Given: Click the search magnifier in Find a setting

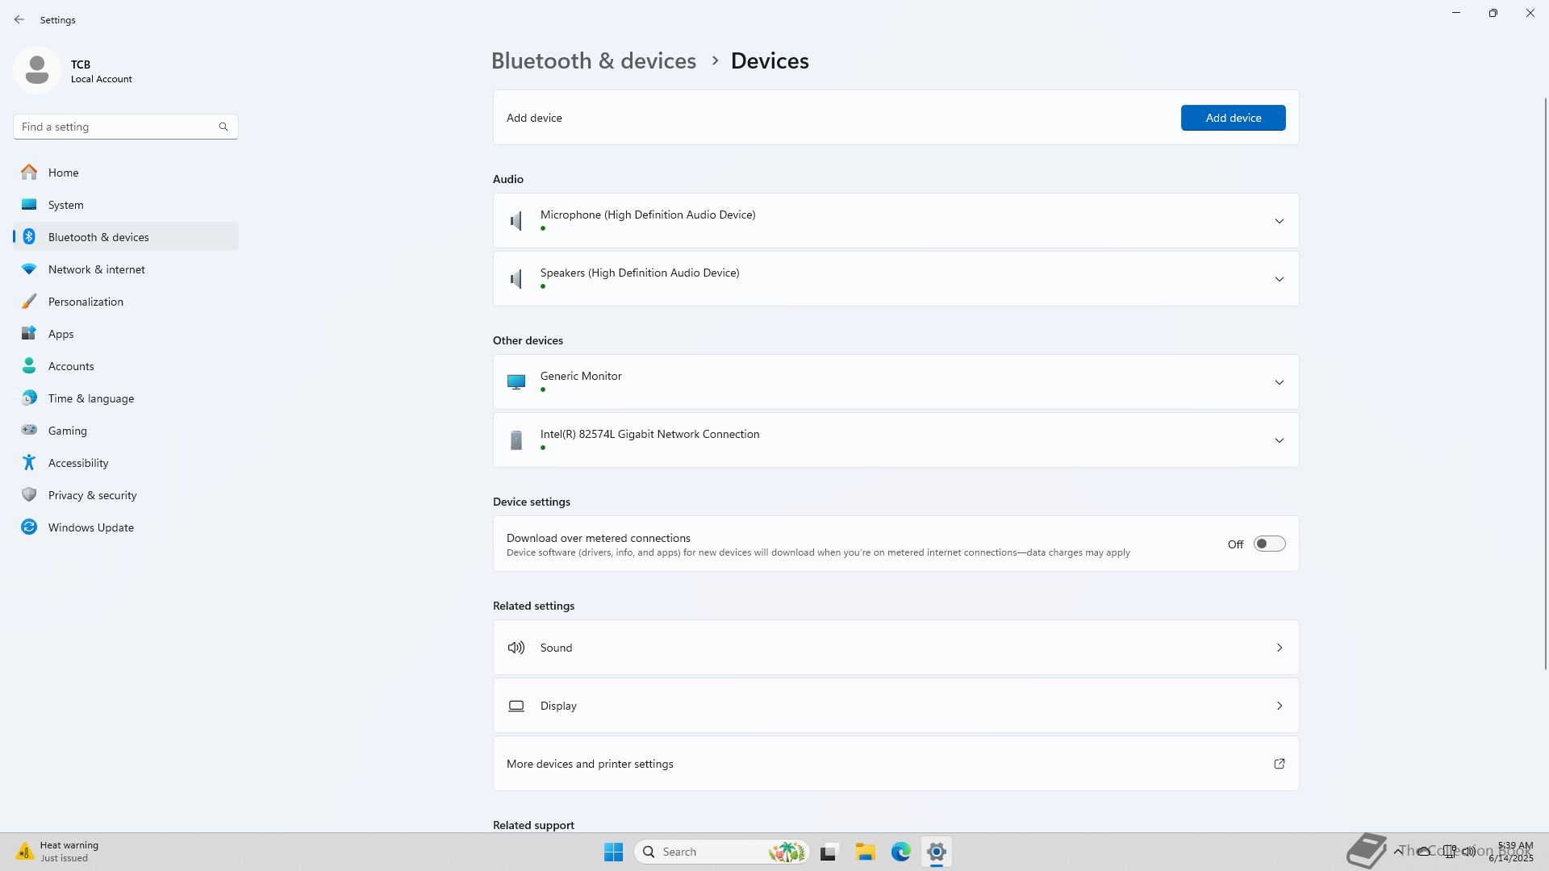Looking at the screenshot, I should 223,127.
